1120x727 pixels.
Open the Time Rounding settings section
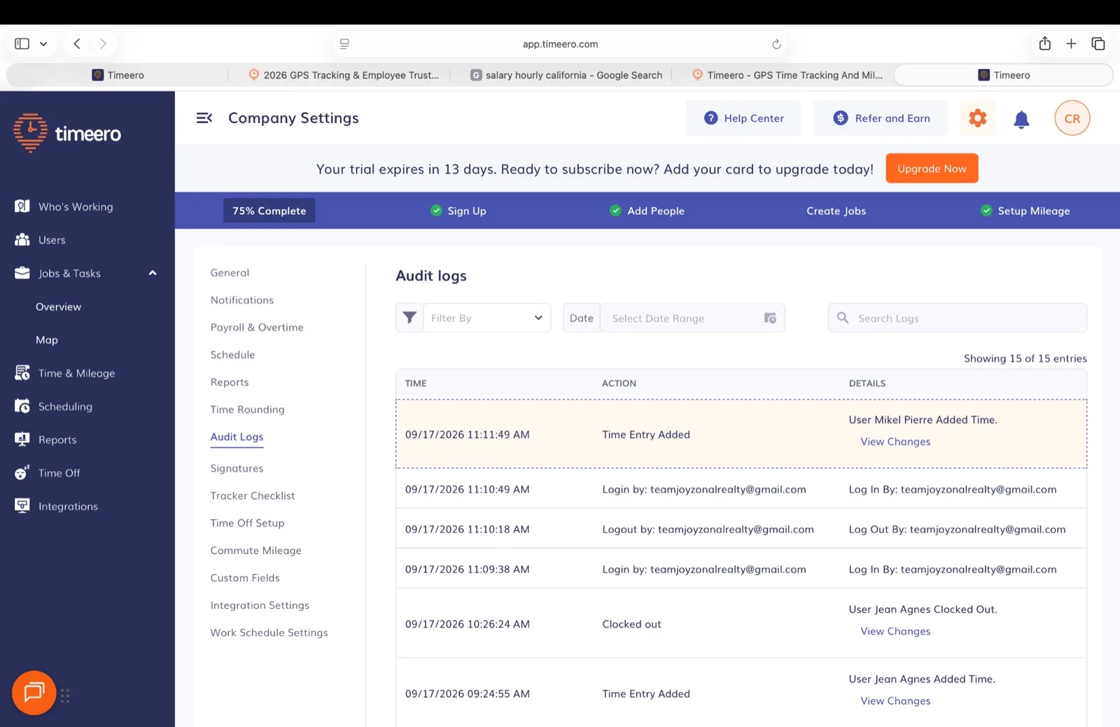(247, 409)
